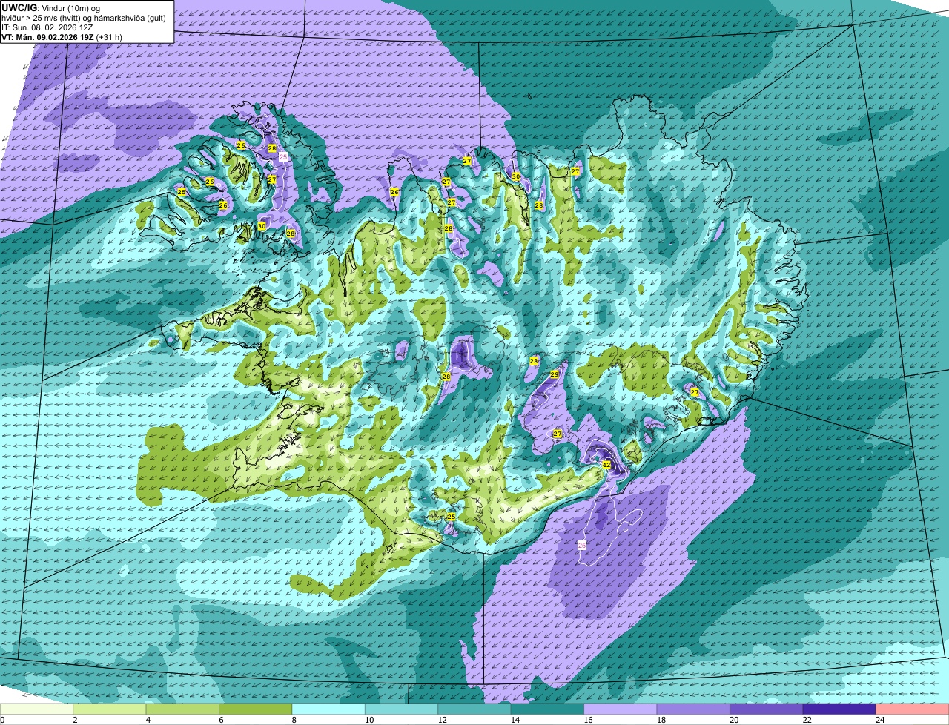
Task: Click the legend tick label '8'
Action: click(294, 720)
